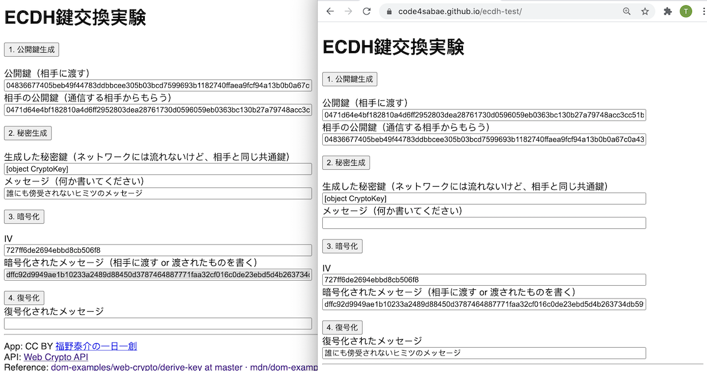The height and width of the screenshot is (371, 707).
Task: Click the profile avatar in the toolbar
Action: coord(686,10)
